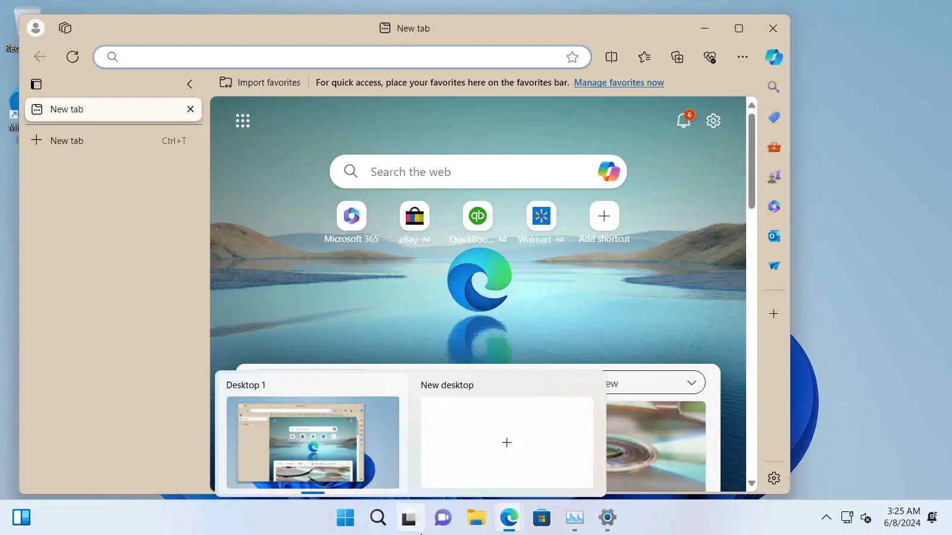952x535 pixels.
Task: Open the Collections icon
Action: [677, 57]
